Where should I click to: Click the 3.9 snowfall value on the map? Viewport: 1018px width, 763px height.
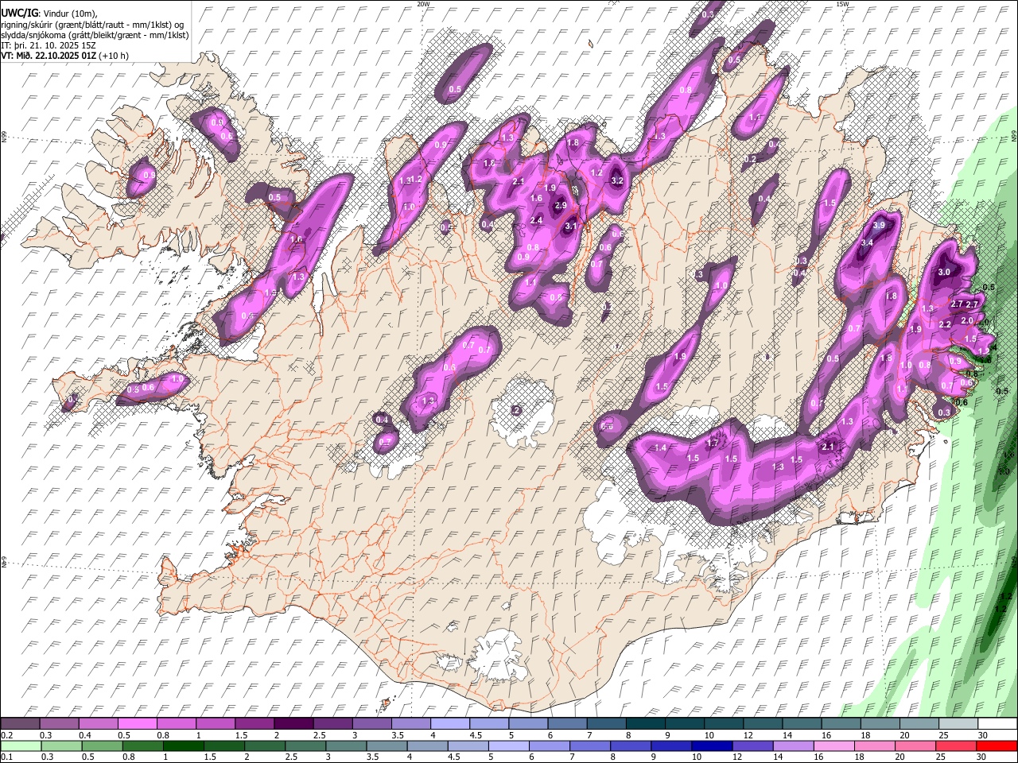tap(879, 226)
